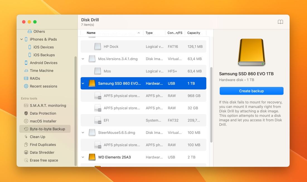
Task: Select the 968 GB APFS physical store row
Action: (143, 96)
